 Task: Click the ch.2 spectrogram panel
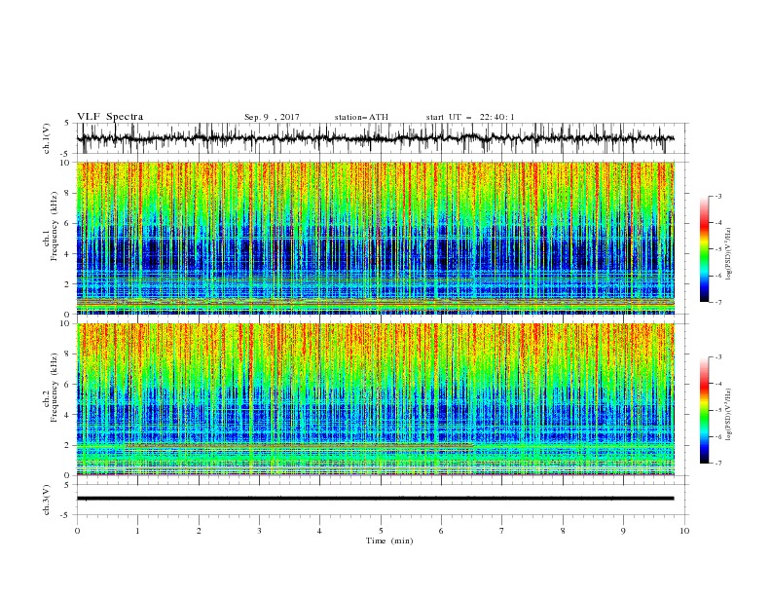(x=376, y=399)
